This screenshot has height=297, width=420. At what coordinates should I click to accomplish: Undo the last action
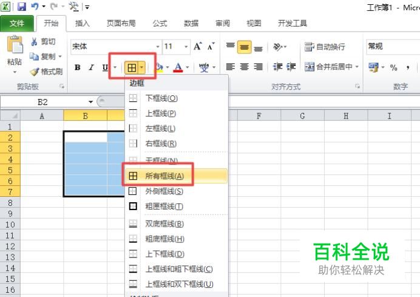(x=35, y=6)
